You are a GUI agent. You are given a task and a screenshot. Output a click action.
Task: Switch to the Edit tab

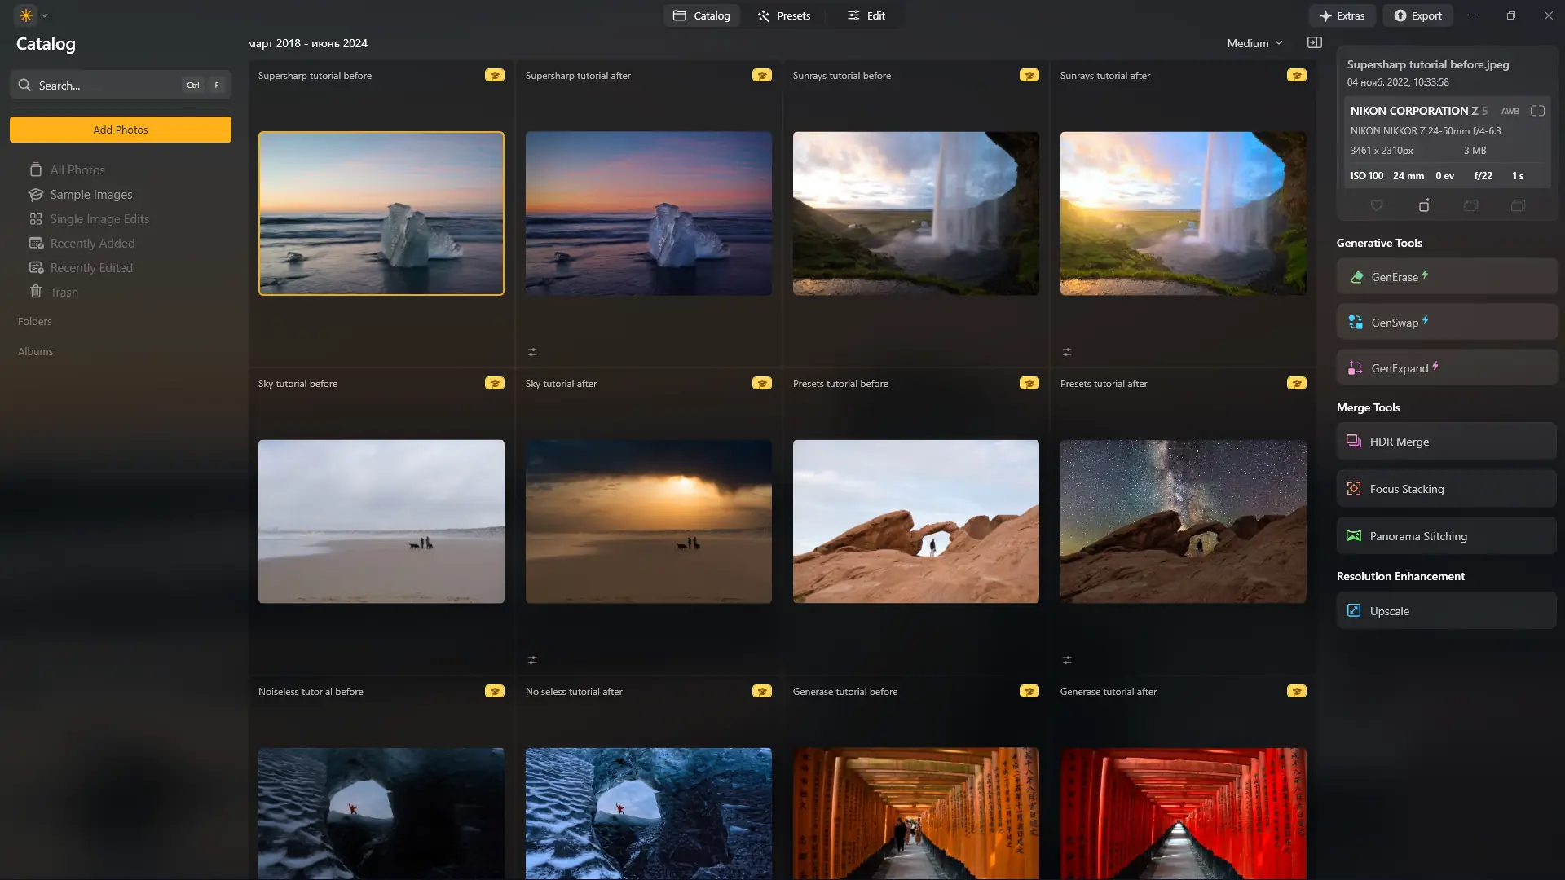(866, 15)
